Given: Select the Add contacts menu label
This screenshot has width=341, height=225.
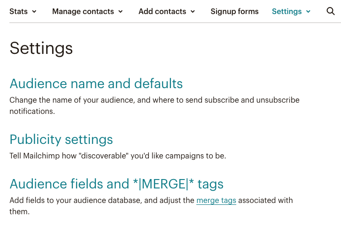Looking at the screenshot, I should pyautogui.click(x=162, y=11).
